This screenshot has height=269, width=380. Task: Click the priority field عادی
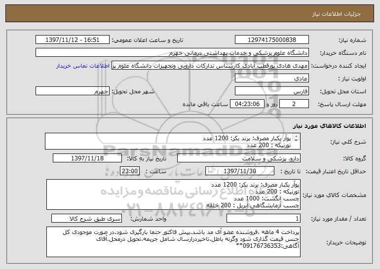271,78
